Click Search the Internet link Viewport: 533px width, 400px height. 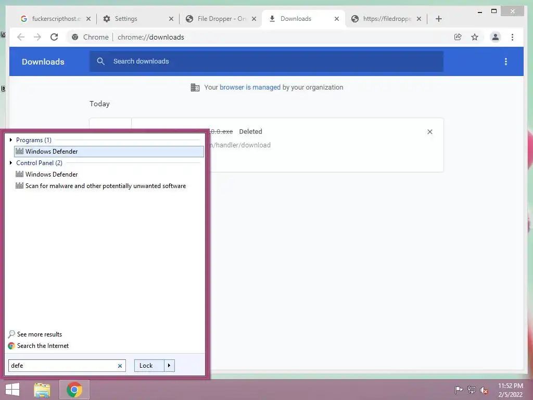pos(39,346)
